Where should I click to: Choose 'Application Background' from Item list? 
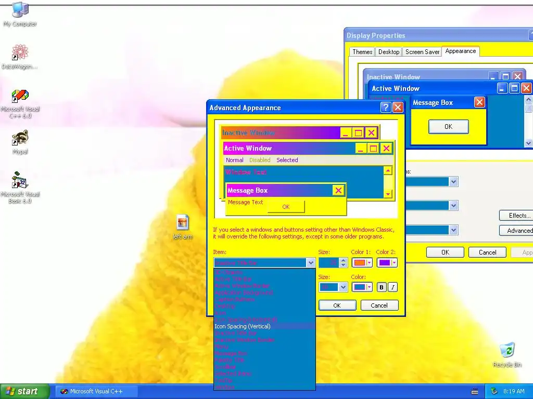tap(264, 292)
